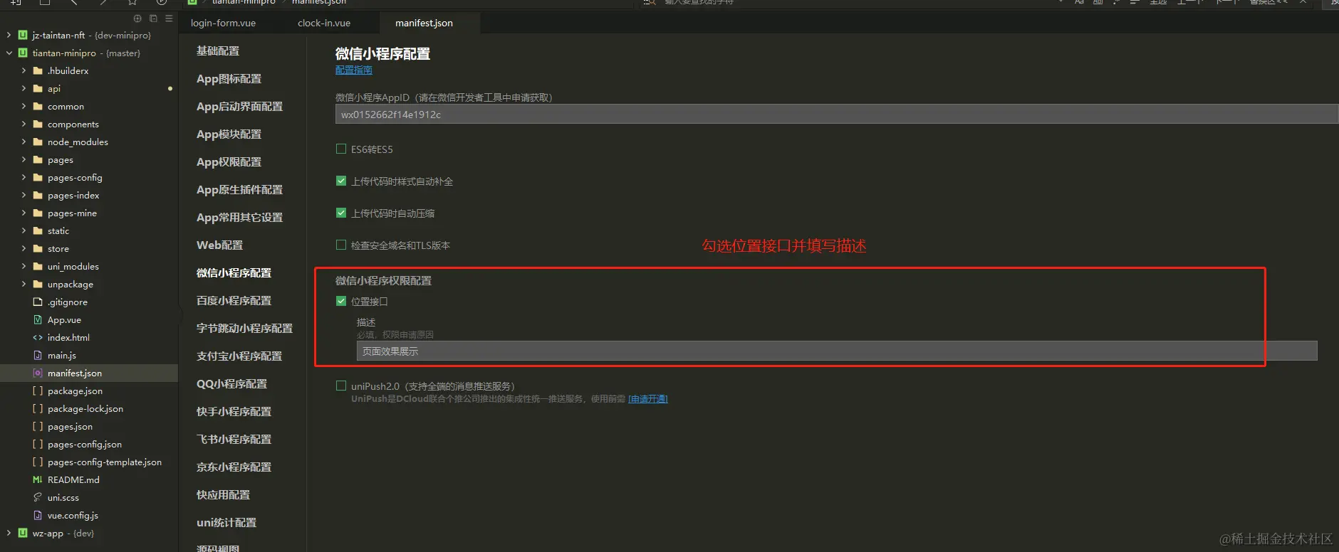Click the uni.scss file icon
1339x552 pixels.
point(38,497)
